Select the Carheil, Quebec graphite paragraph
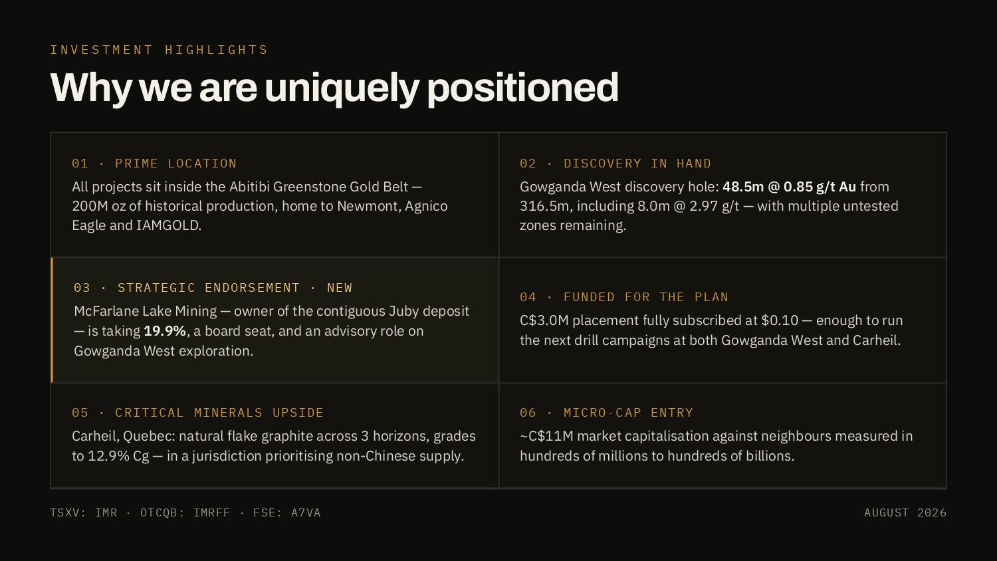Screen dimensions: 997x561 tap(274, 446)
